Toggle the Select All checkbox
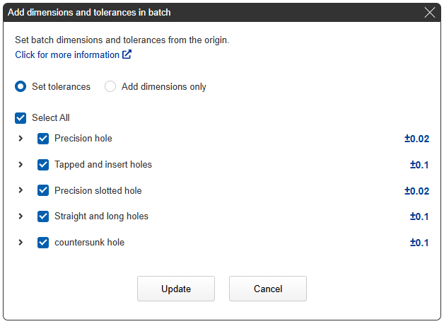 pos(21,118)
